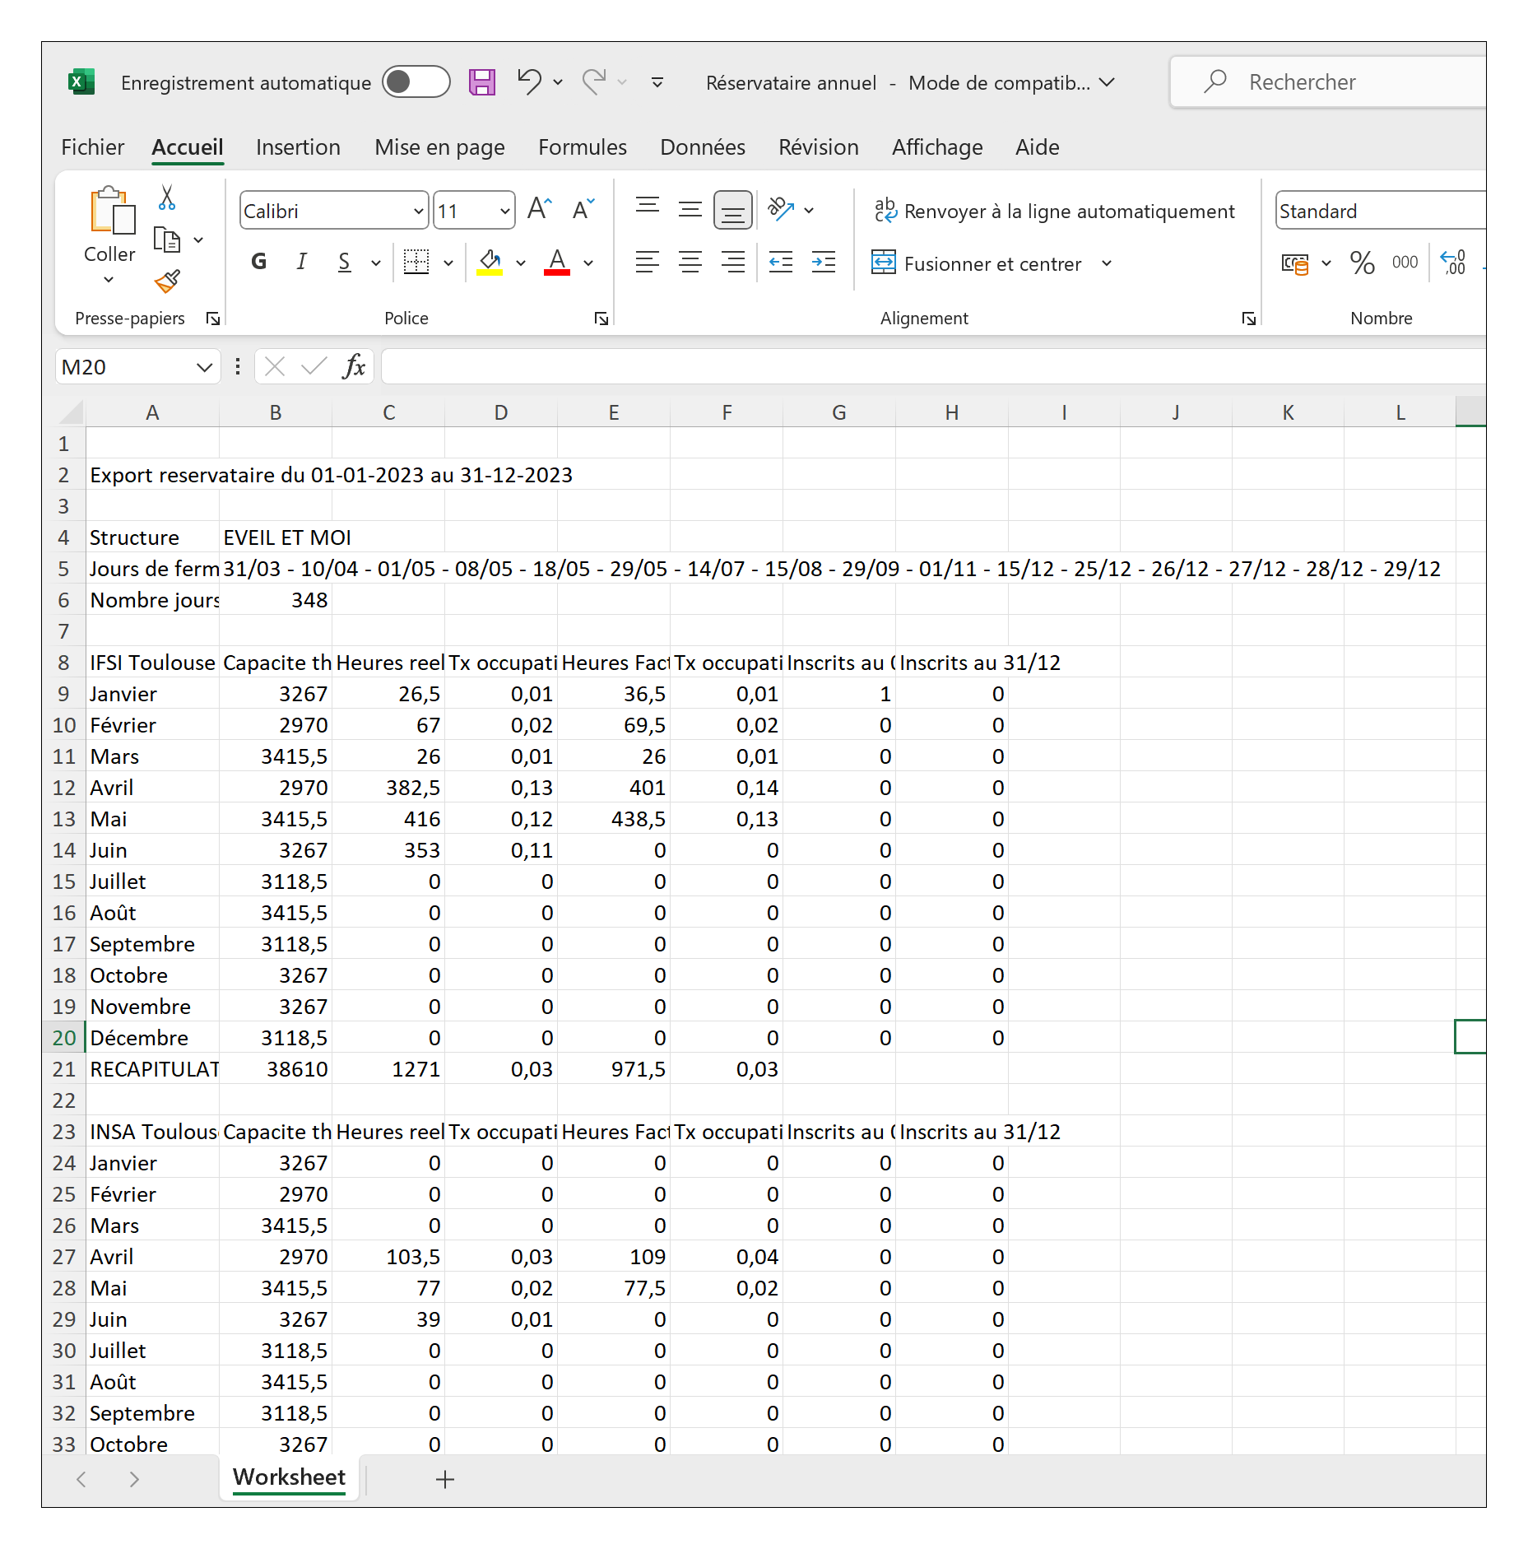Increase the indent
The width and height of the screenshot is (1528, 1549).
coord(824,263)
